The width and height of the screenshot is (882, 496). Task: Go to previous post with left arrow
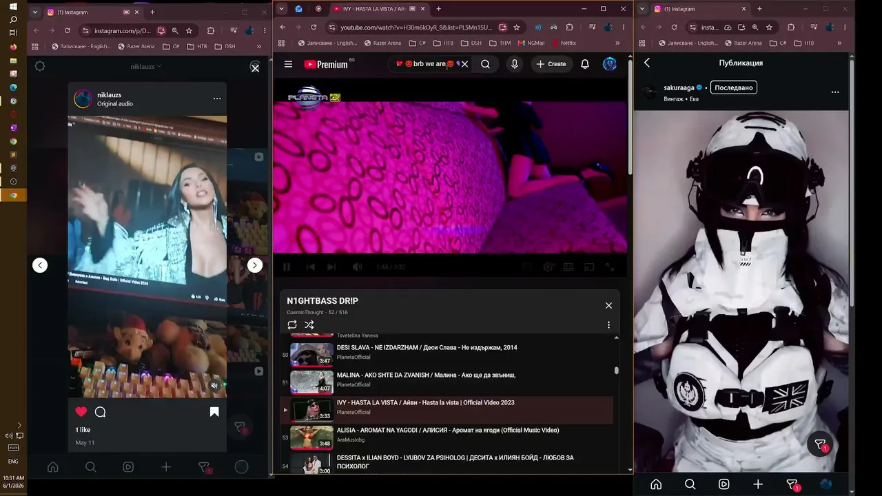40,265
